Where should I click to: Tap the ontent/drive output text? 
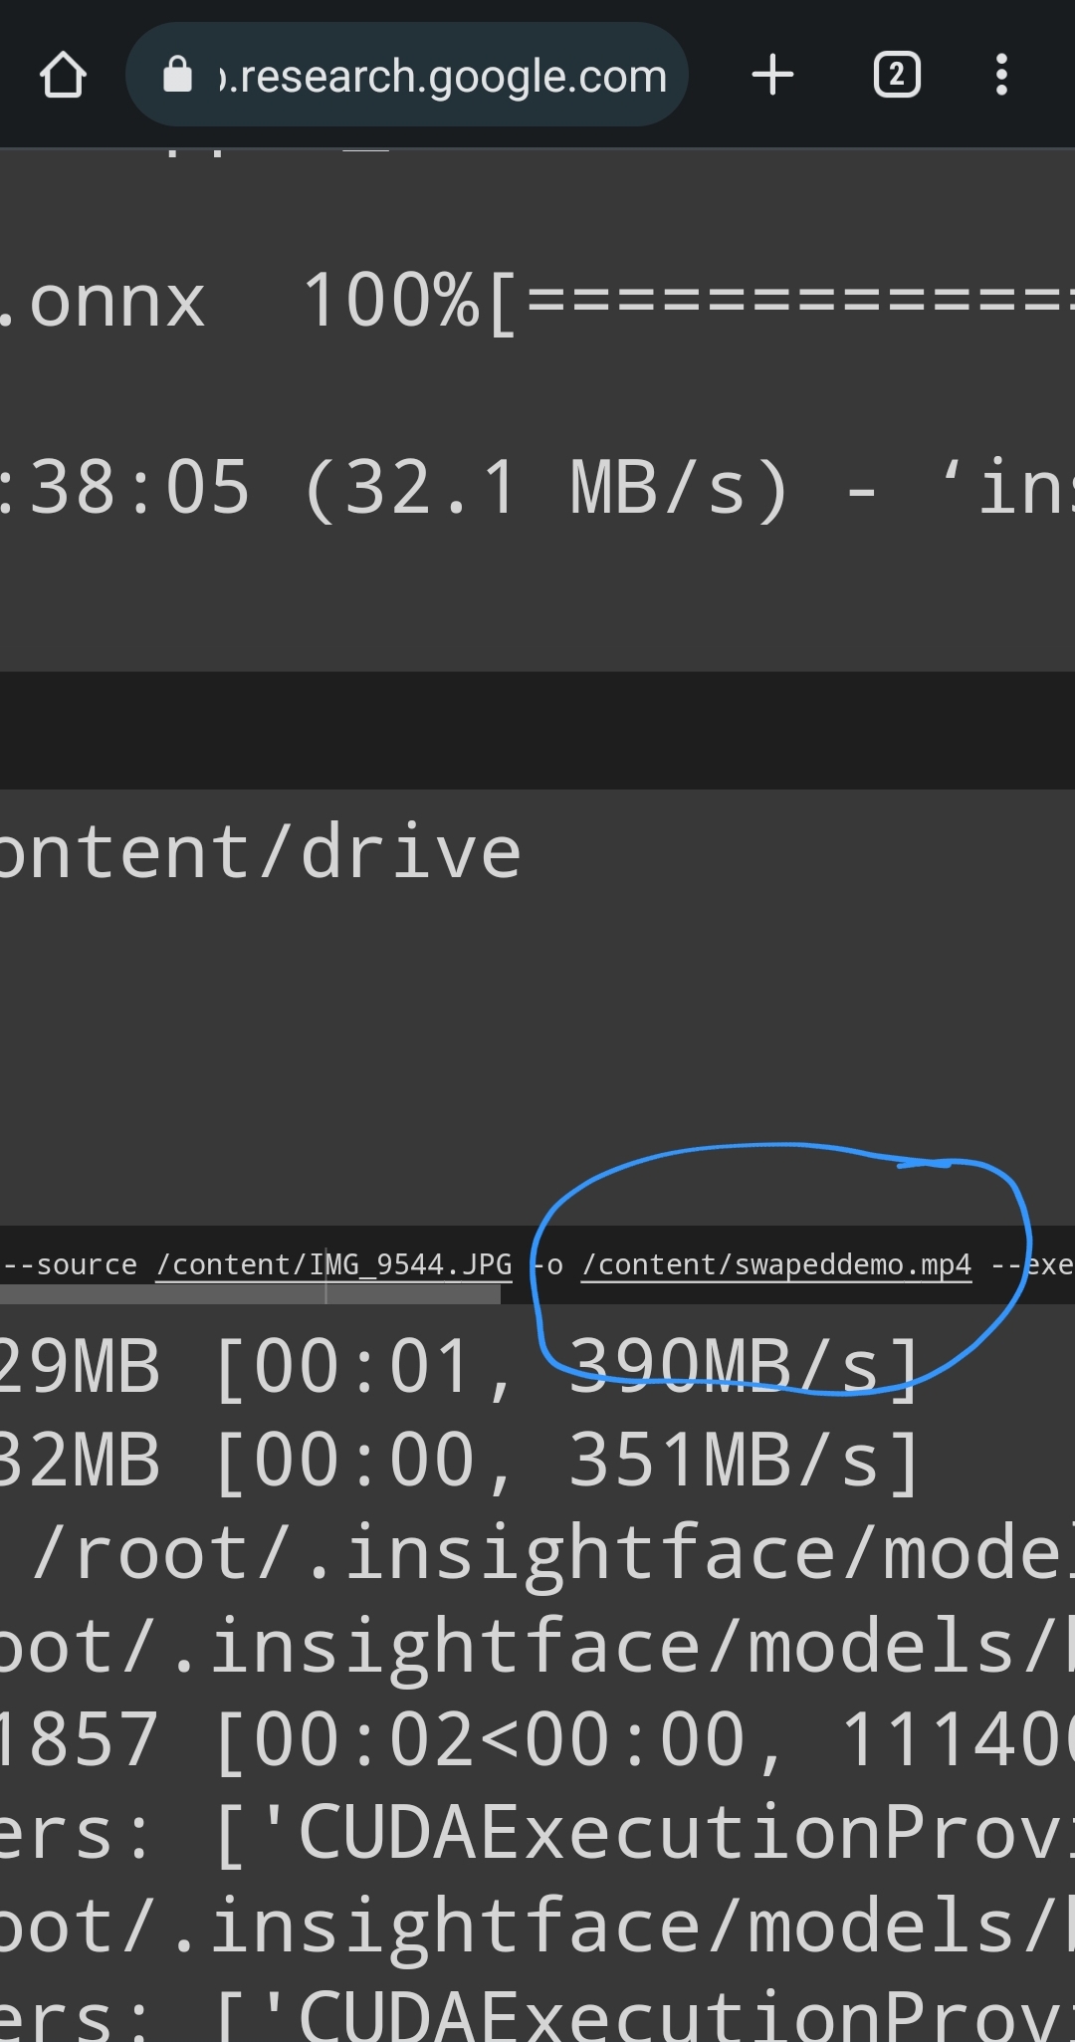(259, 853)
